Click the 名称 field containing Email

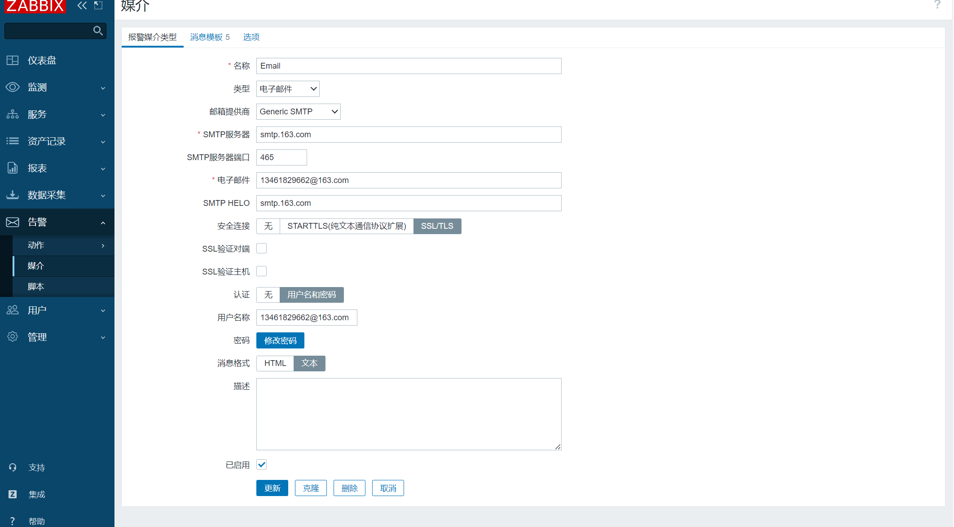point(409,66)
